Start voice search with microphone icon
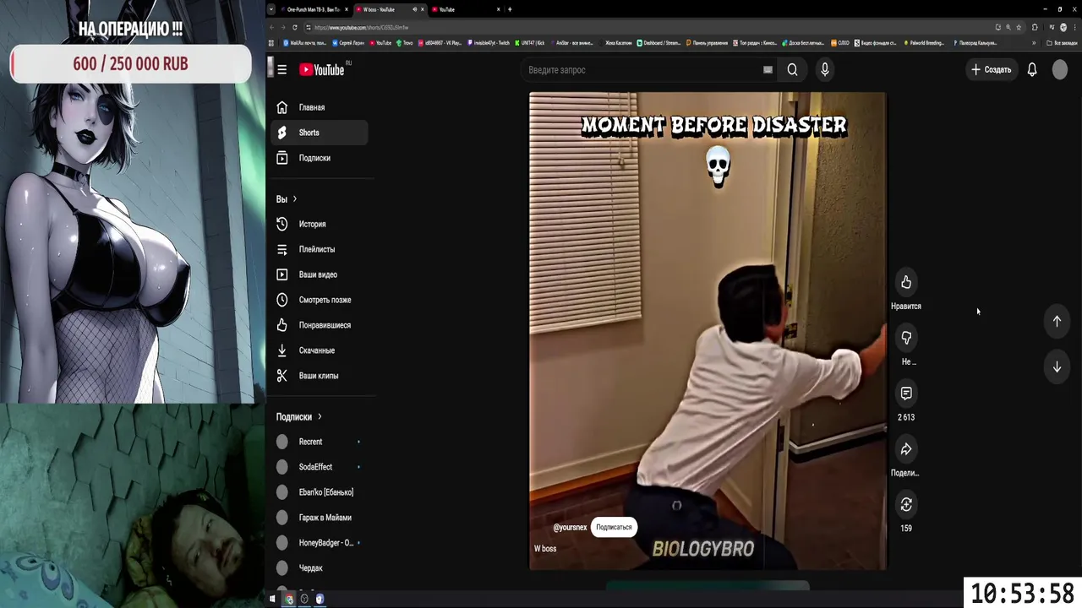Image resolution: width=1082 pixels, height=608 pixels. coord(825,70)
